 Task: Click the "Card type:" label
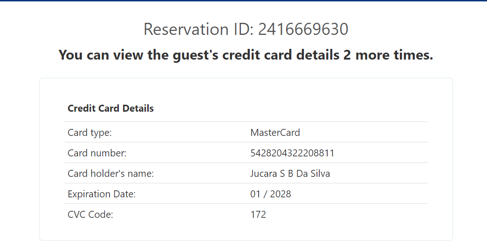click(x=89, y=133)
